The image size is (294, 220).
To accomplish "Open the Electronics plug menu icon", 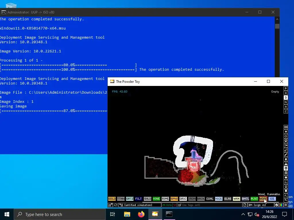I will pyautogui.click(x=286, y=131).
